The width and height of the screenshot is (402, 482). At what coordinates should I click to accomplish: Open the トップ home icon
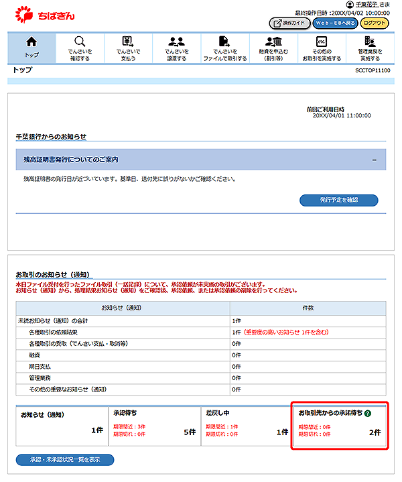coord(31,42)
